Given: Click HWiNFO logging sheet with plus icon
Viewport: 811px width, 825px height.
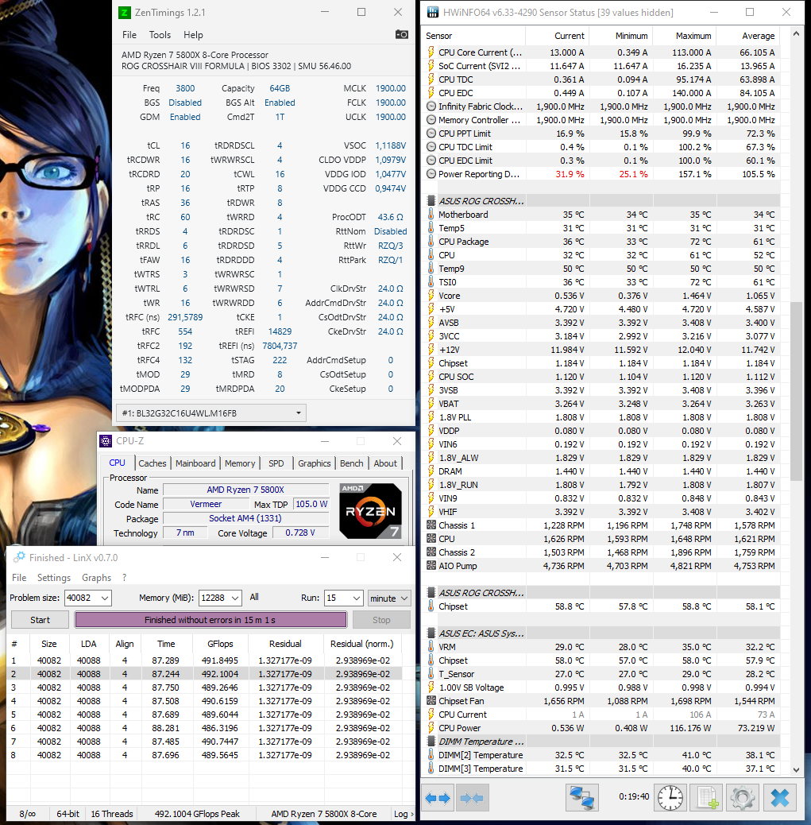Looking at the screenshot, I should tap(706, 798).
